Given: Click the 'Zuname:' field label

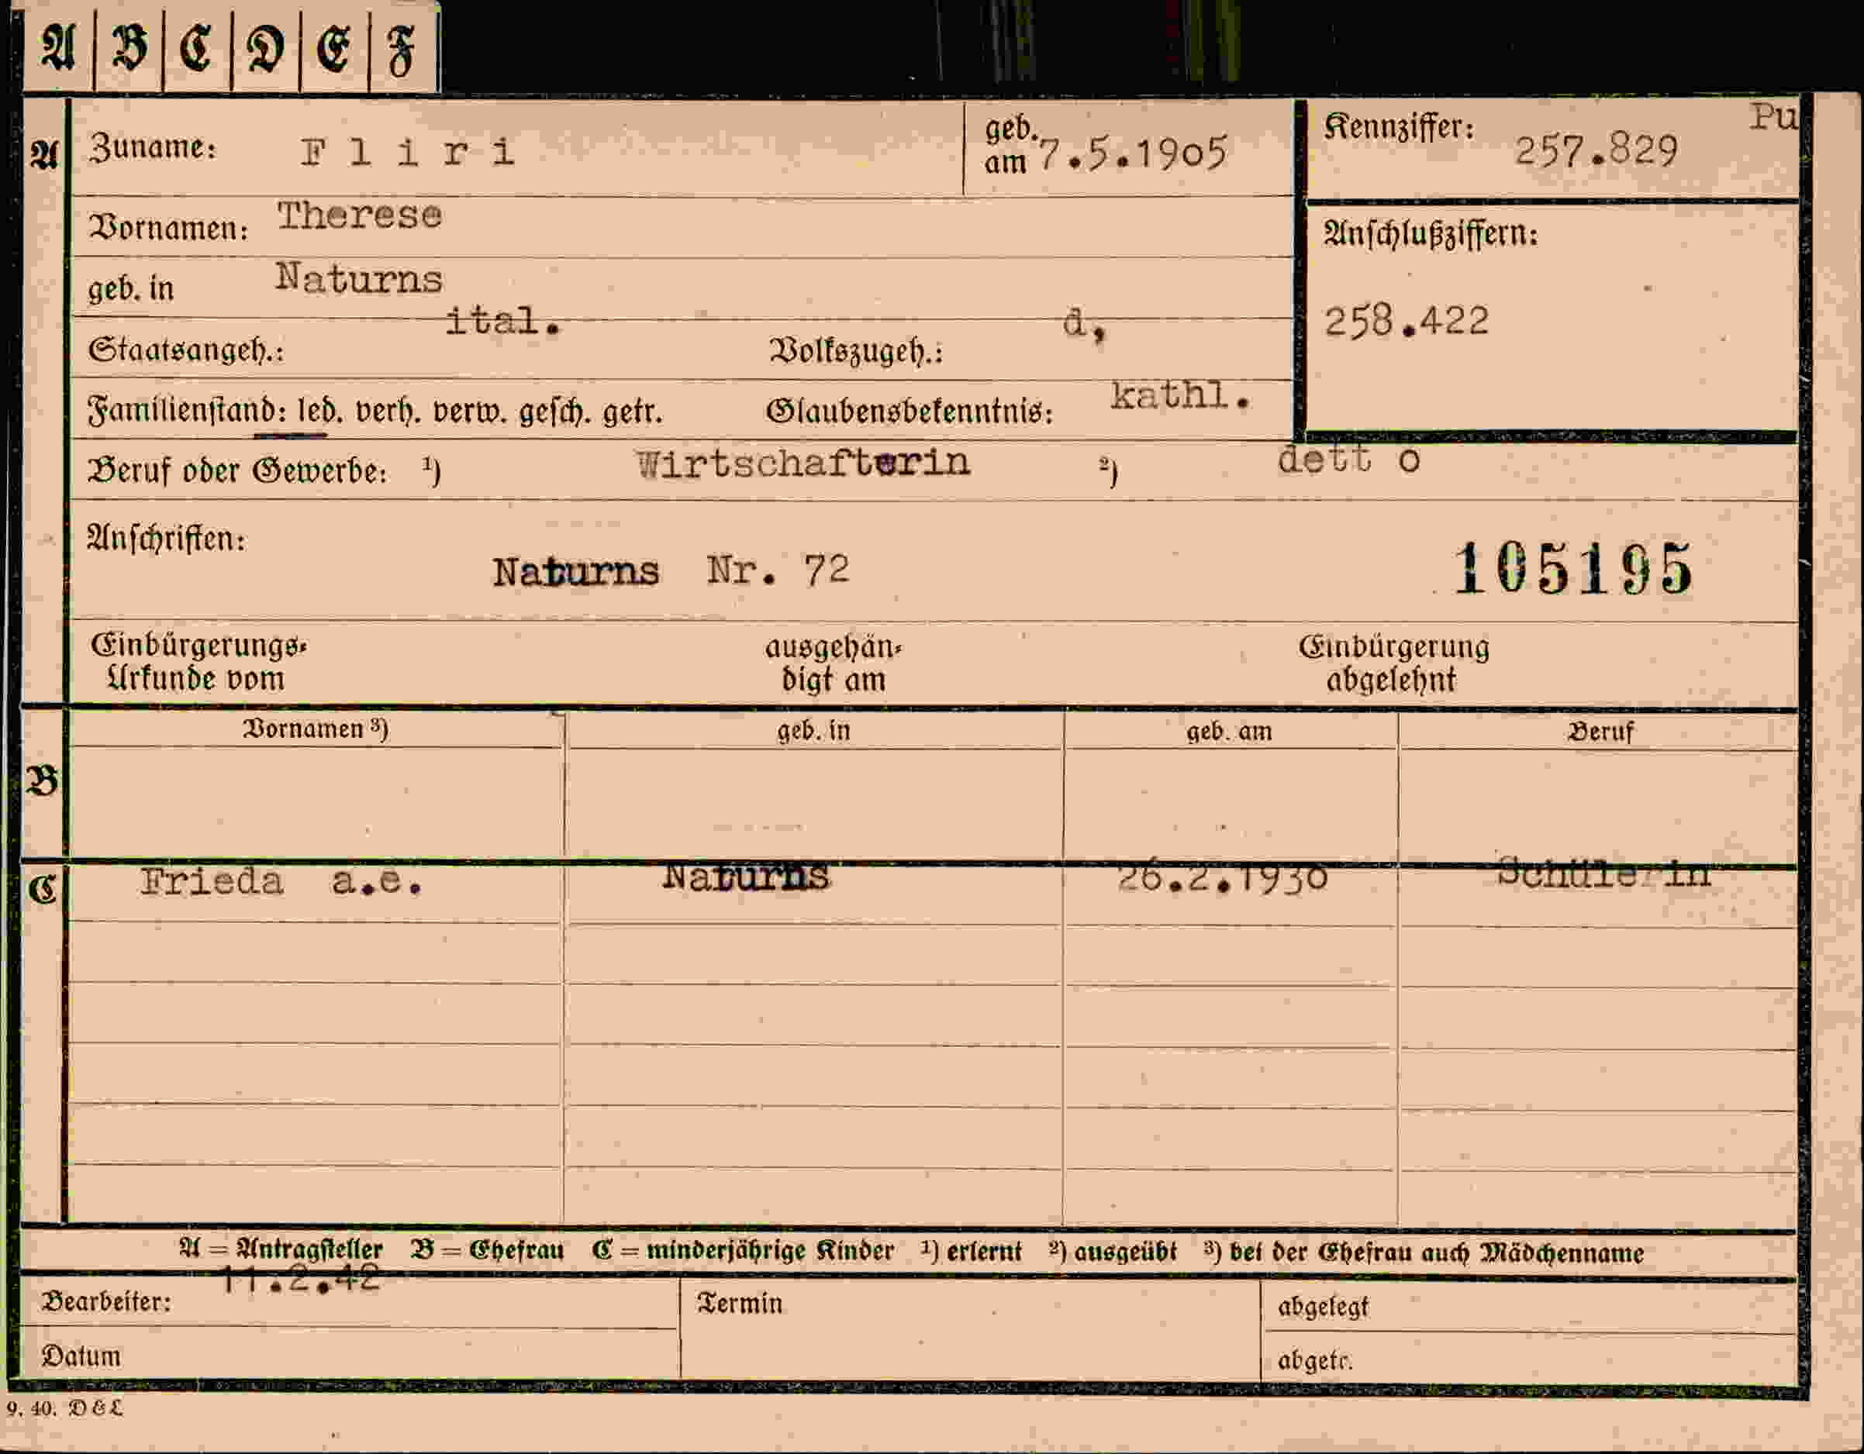Looking at the screenshot, I should coord(153,147).
